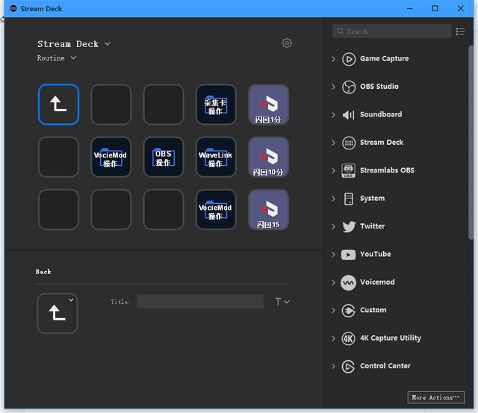Select the 闪回1分 replay key
The height and width of the screenshot is (413, 478).
[x=269, y=105]
